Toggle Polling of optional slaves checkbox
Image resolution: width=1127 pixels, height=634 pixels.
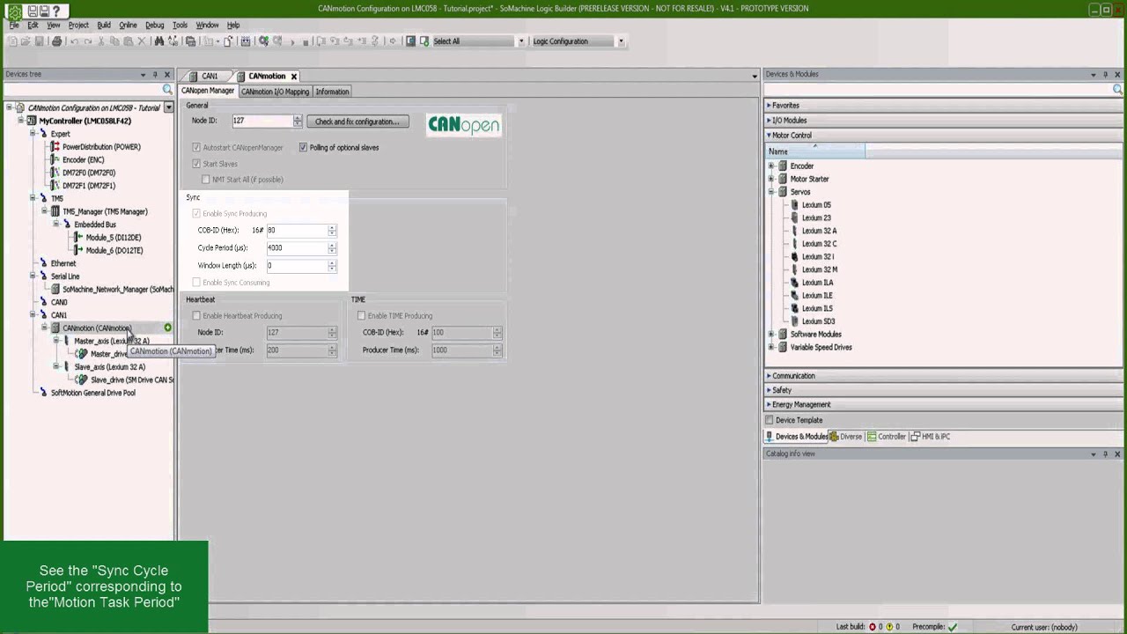pyautogui.click(x=303, y=148)
